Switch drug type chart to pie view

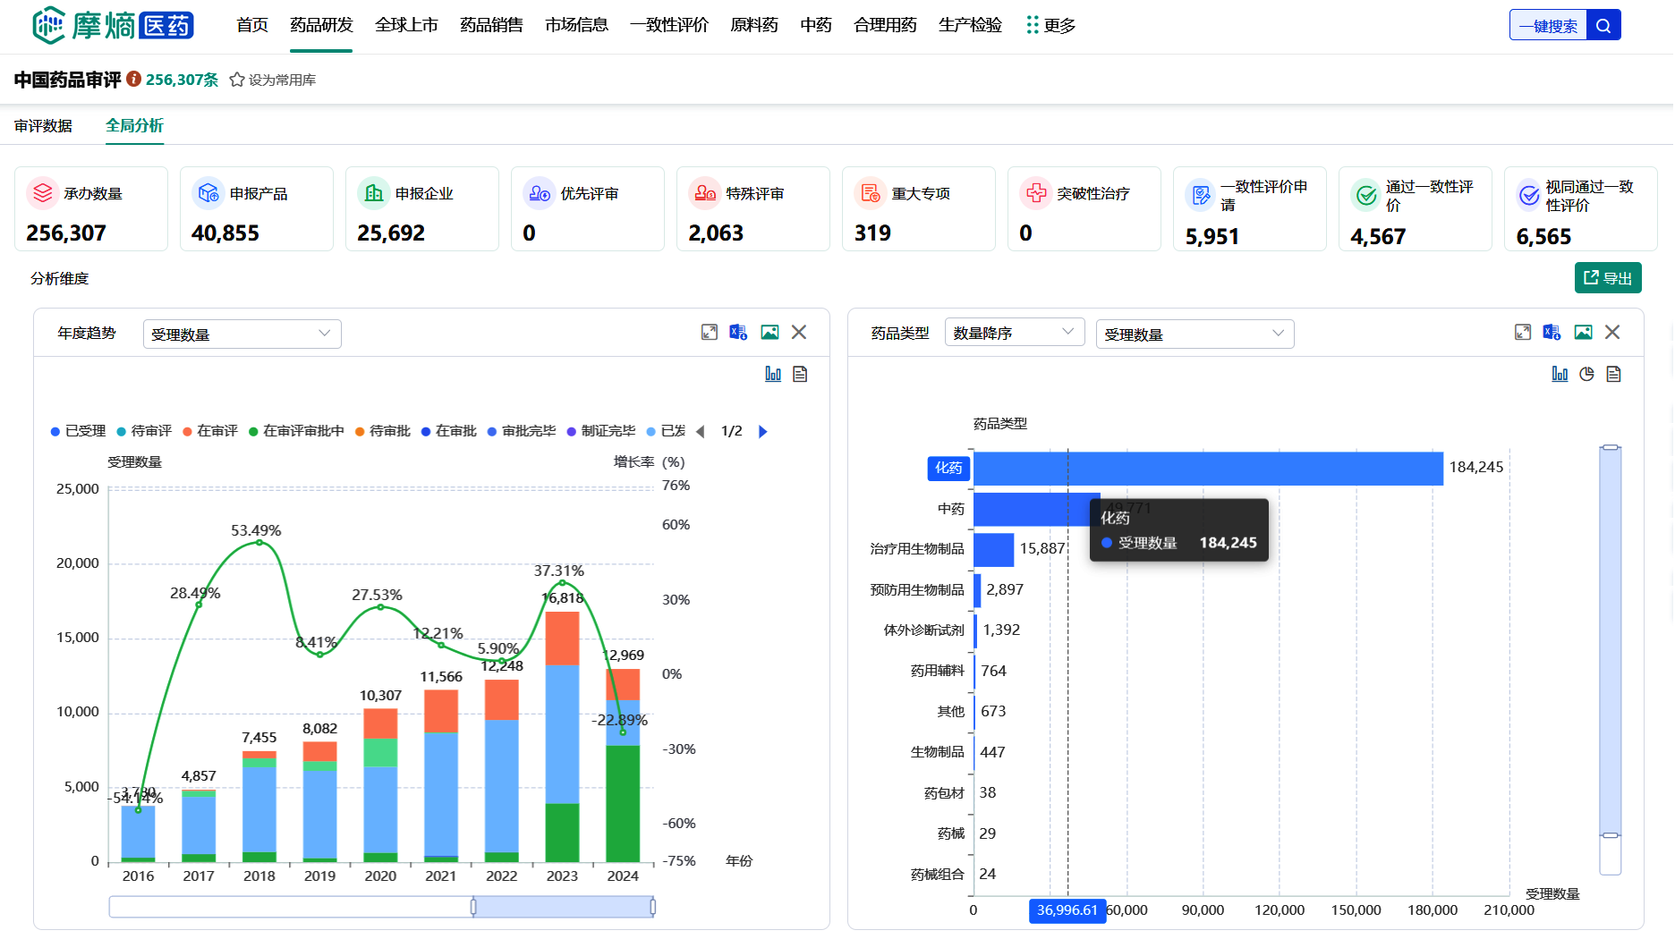1586,374
